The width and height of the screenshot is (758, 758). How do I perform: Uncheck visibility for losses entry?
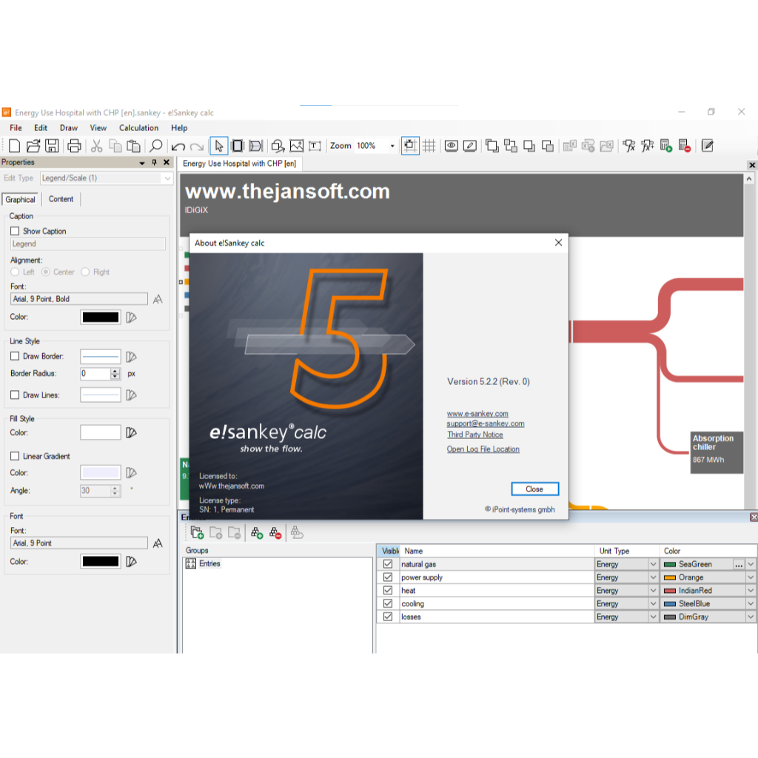388,617
